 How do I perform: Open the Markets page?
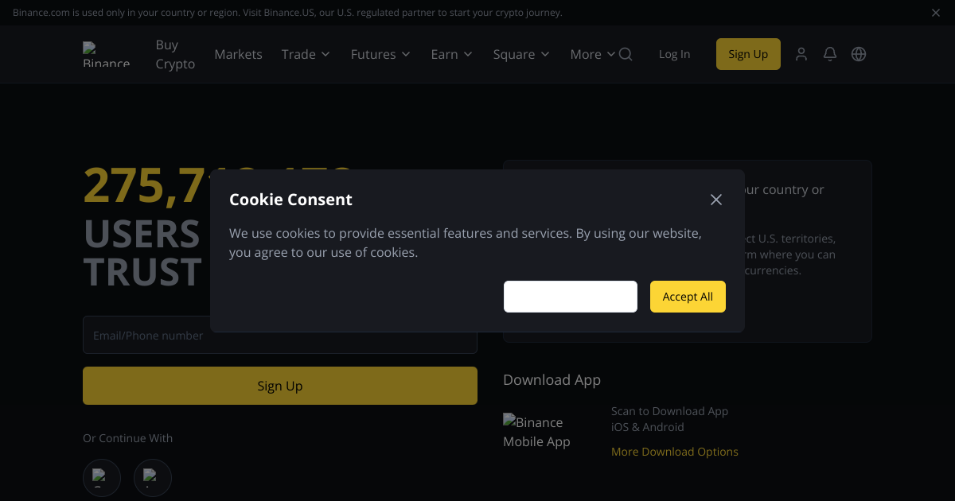click(x=238, y=54)
